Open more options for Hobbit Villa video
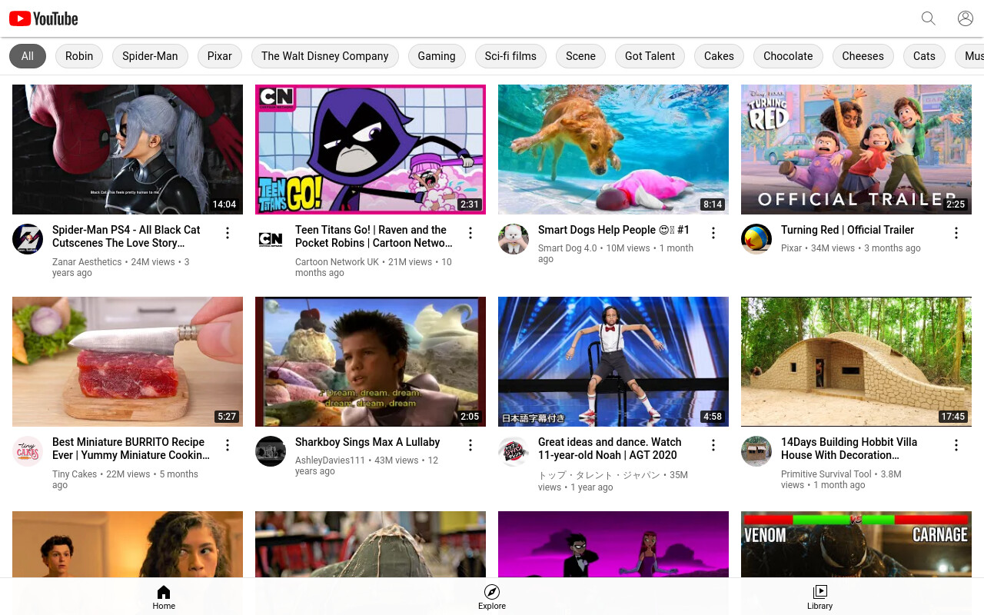The height and width of the screenshot is (615, 984). pyautogui.click(x=956, y=445)
